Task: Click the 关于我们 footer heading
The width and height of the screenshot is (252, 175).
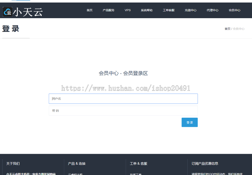Action: (x=13, y=164)
